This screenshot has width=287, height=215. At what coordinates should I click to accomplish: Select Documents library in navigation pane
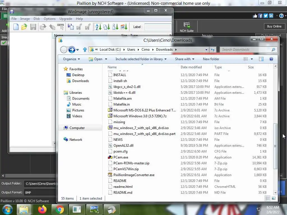coord(81,99)
